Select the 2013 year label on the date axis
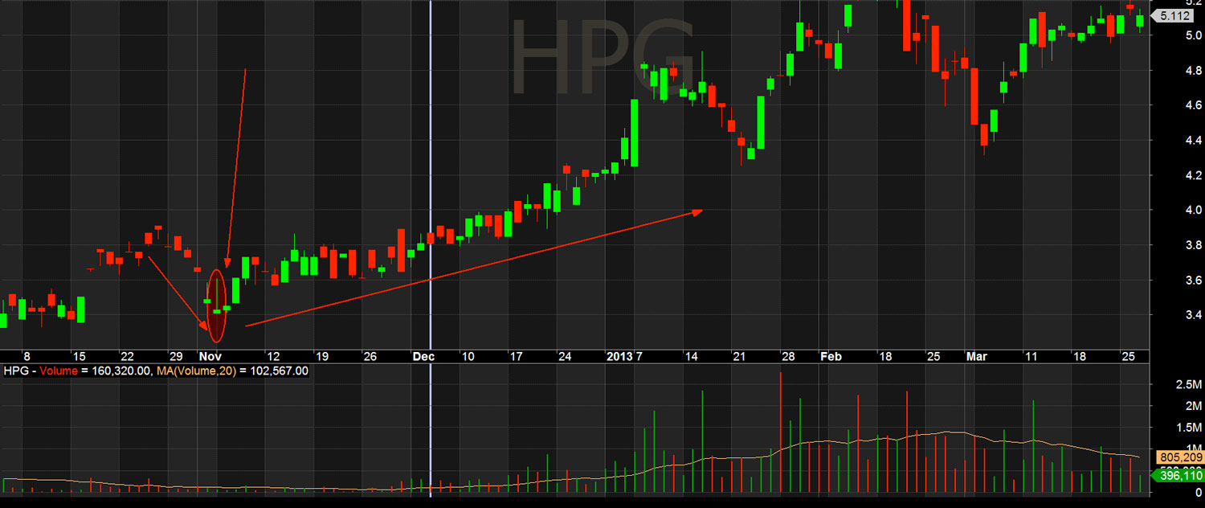 (x=619, y=356)
